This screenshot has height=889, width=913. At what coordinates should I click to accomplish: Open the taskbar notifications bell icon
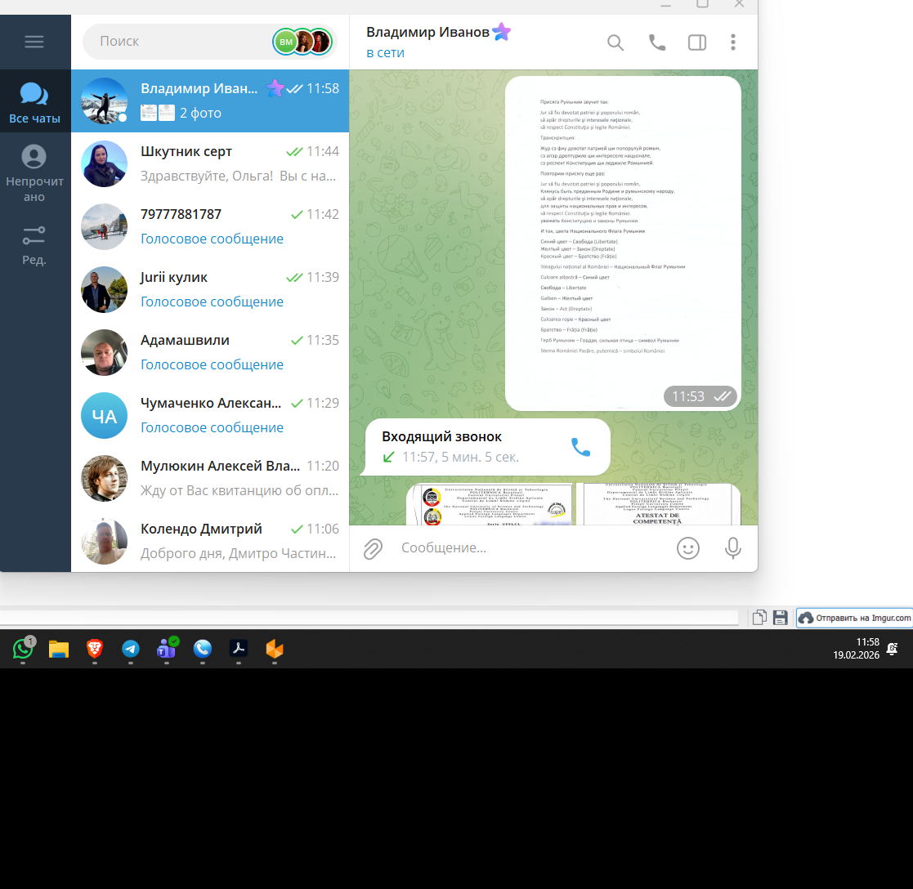(x=892, y=649)
